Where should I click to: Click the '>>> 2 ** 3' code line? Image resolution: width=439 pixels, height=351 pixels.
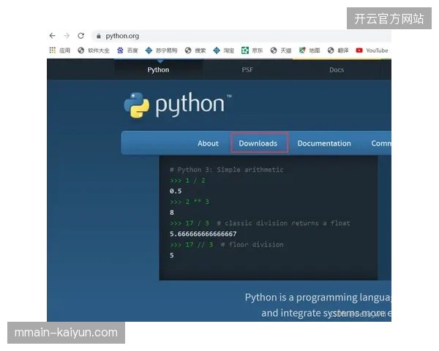(x=190, y=202)
